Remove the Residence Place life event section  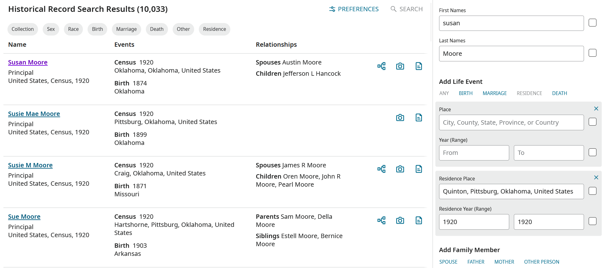[596, 177]
